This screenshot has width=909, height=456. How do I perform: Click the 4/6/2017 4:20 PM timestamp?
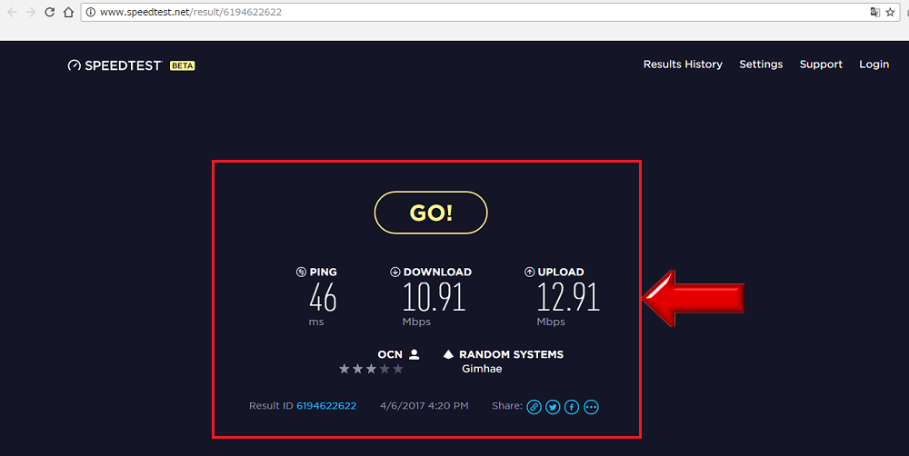click(425, 406)
